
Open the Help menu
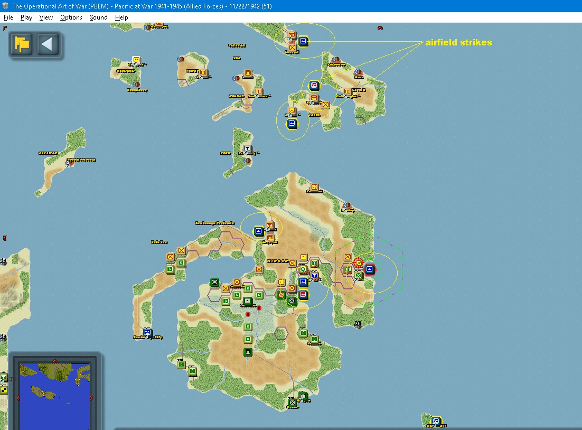pos(121,17)
